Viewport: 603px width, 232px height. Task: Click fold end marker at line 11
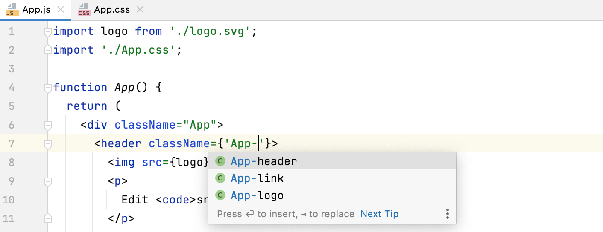[48, 219]
